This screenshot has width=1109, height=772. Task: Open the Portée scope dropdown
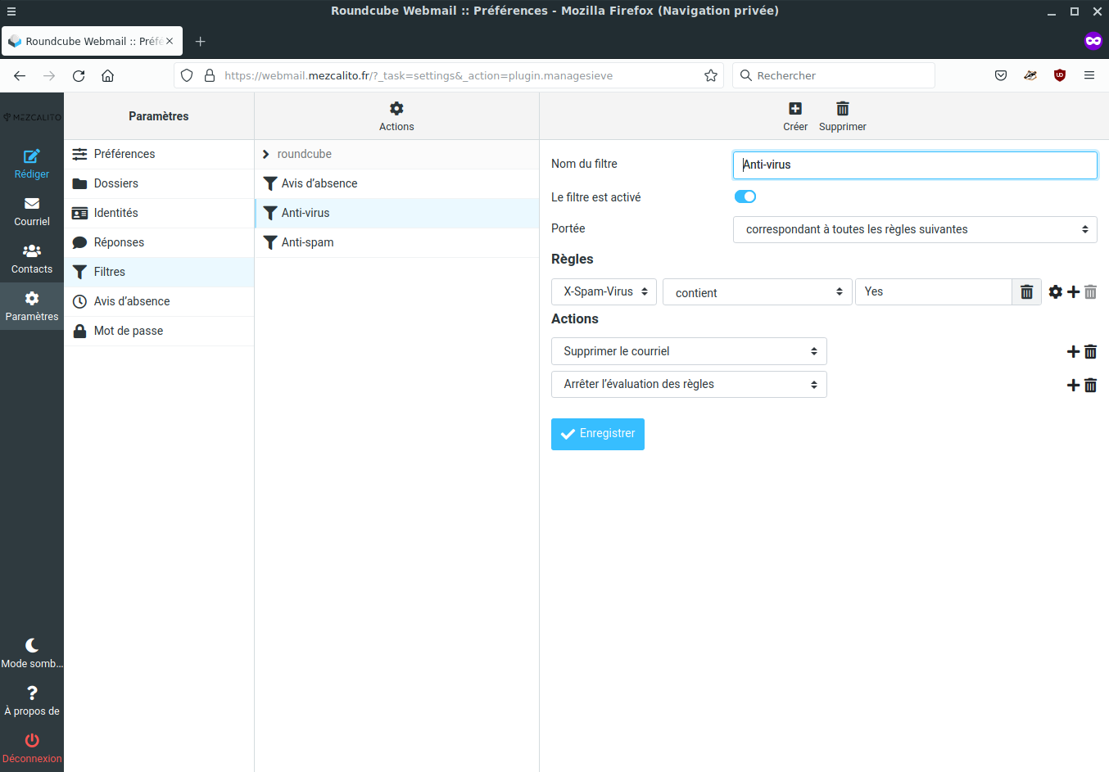coord(914,229)
